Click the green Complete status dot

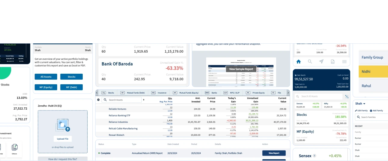click(x=99, y=153)
